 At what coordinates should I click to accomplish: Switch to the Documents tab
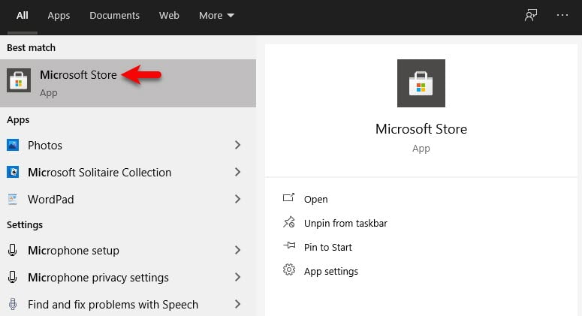(114, 16)
